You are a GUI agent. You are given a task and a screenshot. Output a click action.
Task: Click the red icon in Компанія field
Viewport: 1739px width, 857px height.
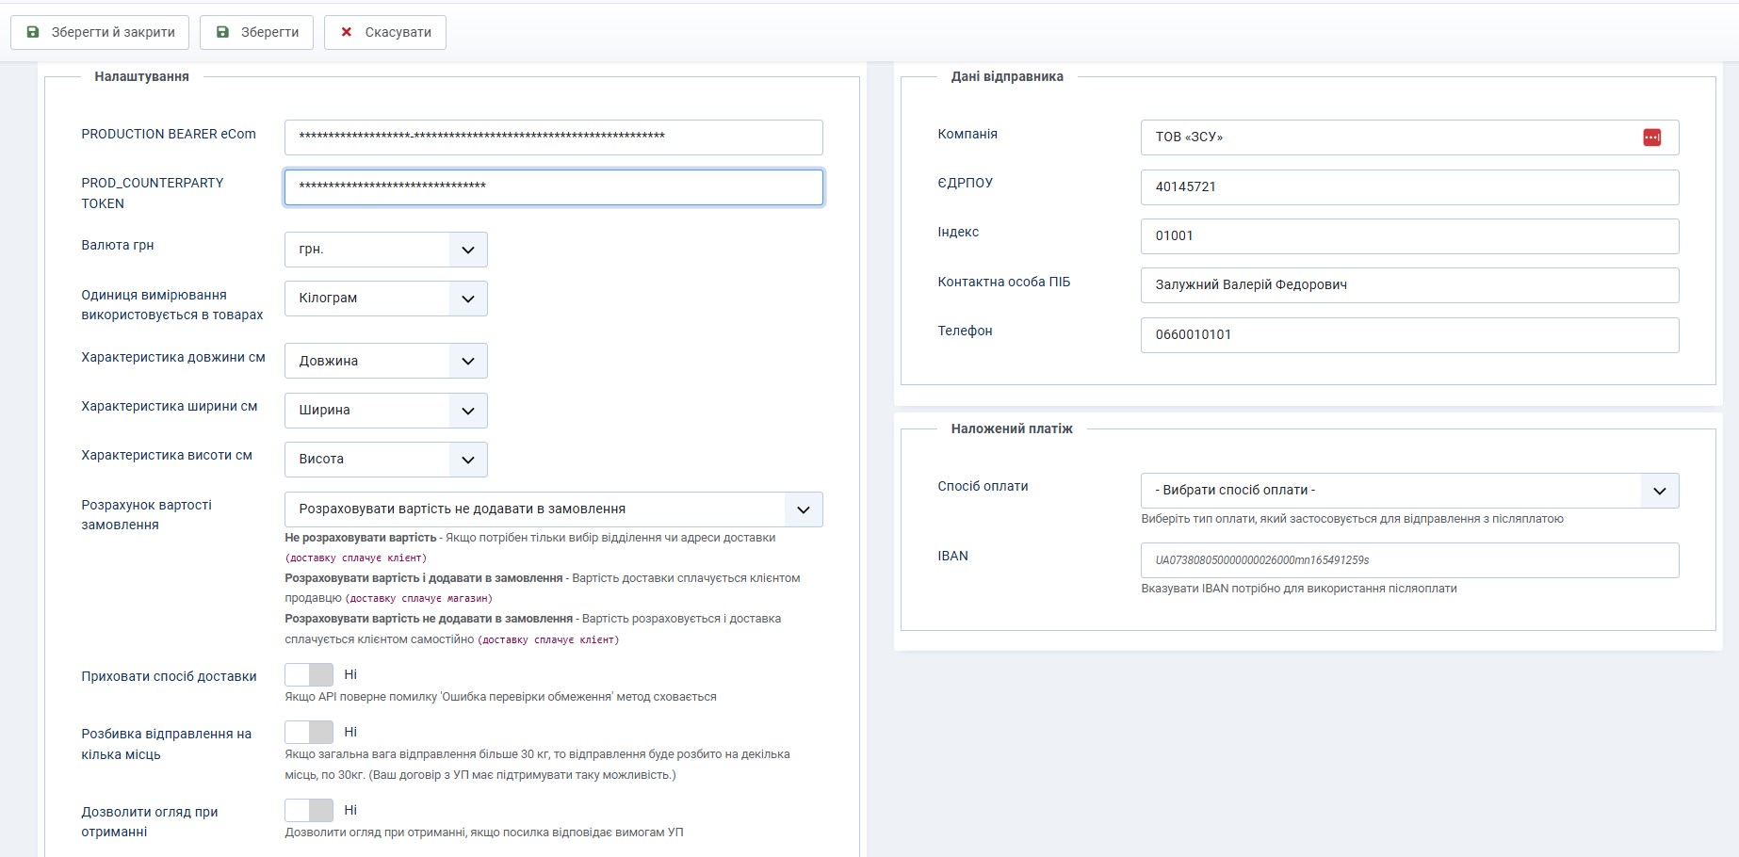(1651, 137)
